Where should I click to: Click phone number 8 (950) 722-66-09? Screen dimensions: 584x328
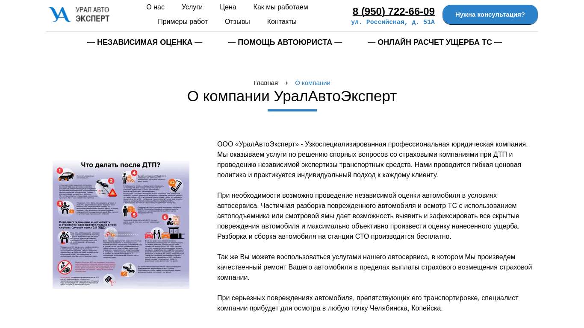pos(393,12)
